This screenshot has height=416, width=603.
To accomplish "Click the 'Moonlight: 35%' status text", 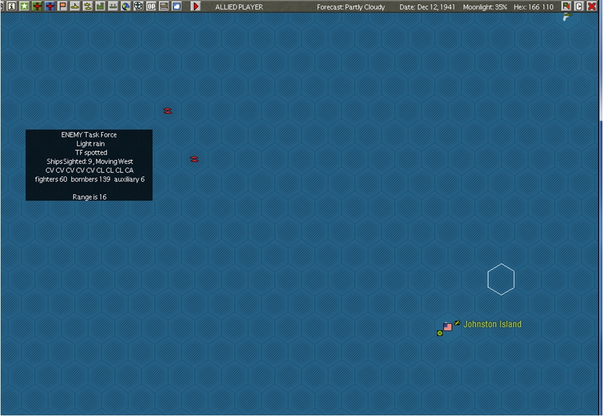I will click(485, 7).
